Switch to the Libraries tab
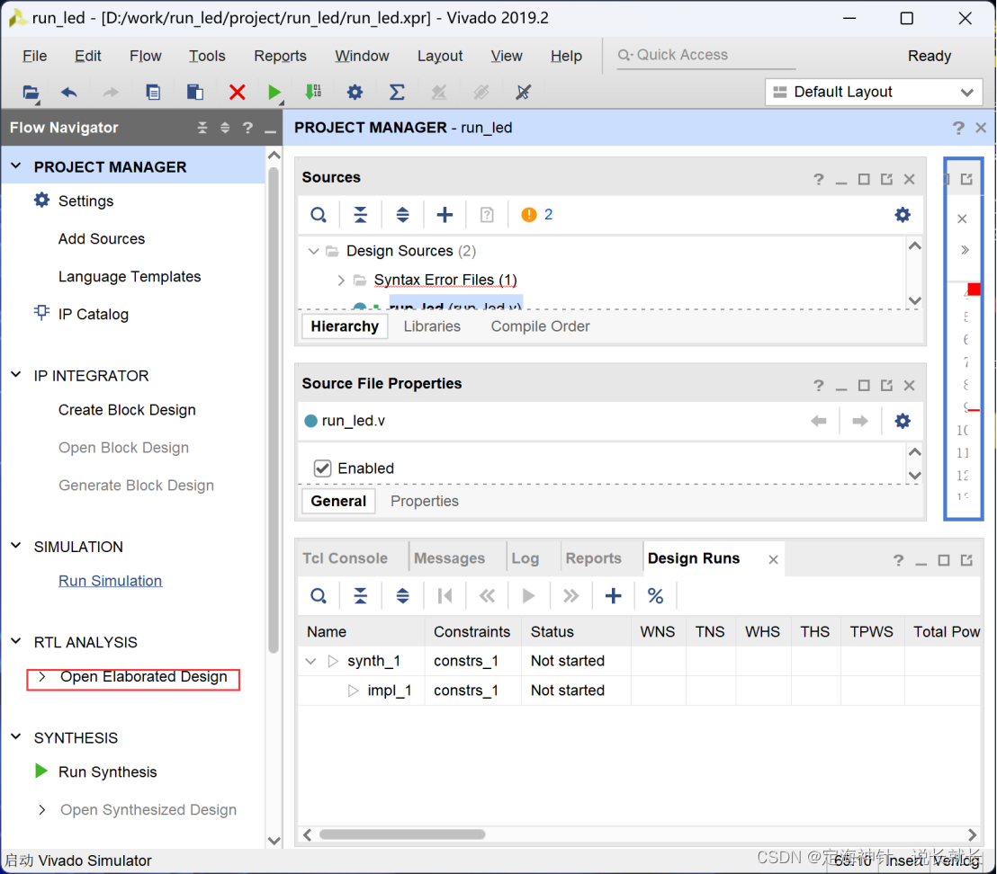Viewport: 997px width, 874px height. tap(433, 326)
